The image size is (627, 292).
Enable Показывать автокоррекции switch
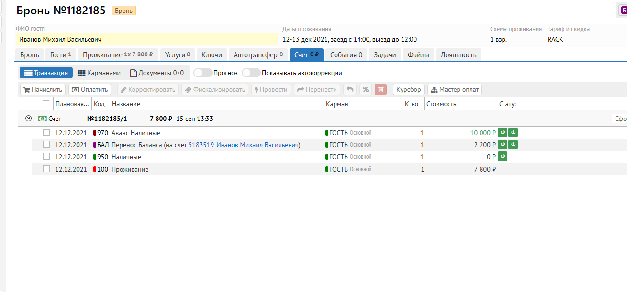[251, 73]
